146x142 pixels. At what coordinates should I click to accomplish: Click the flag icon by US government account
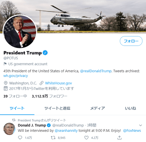[x=5, y=64]
